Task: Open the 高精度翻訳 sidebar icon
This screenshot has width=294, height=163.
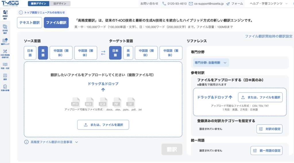Action: (5, 15)
